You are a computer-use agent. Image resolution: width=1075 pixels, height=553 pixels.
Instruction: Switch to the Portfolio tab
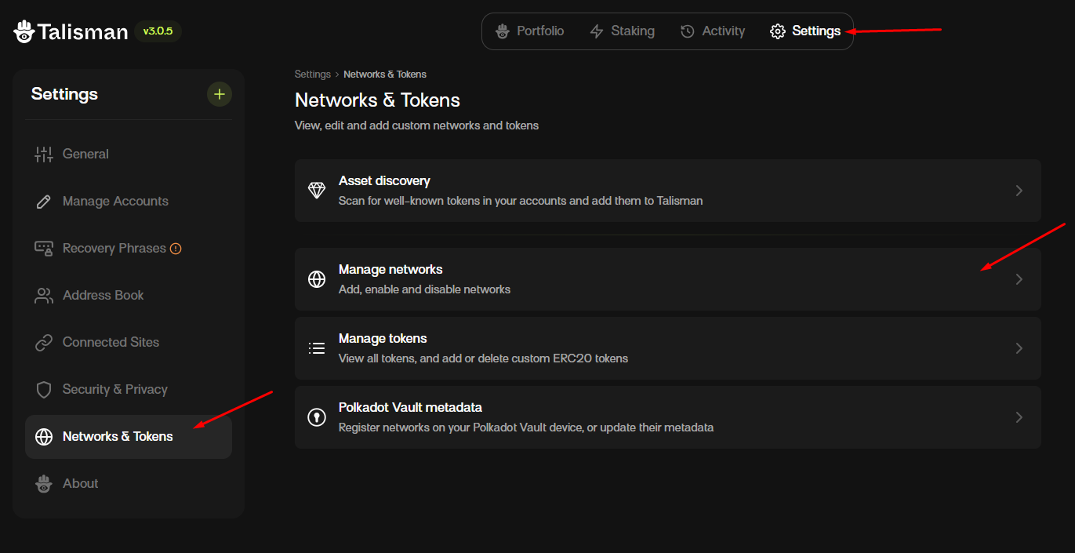(x=529, y=31)
